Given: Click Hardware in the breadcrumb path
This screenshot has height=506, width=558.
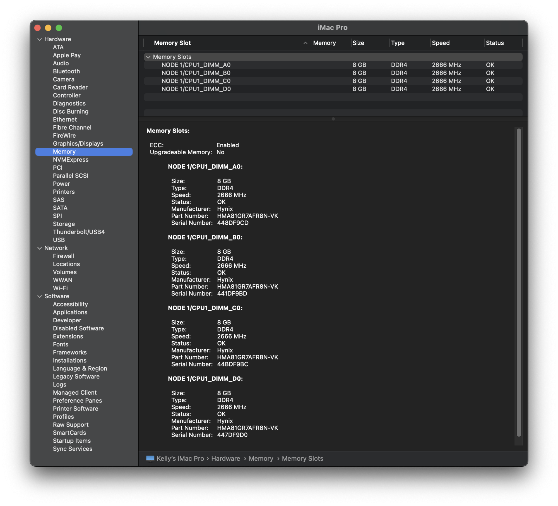Looking at the screenshot, I should (226, 458).
